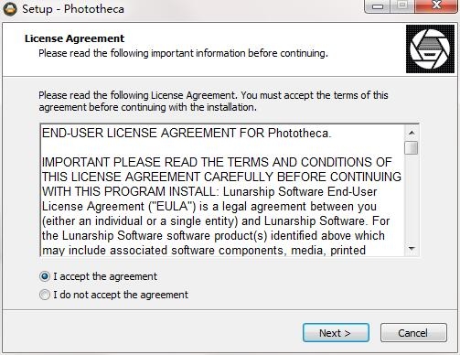Select the 'I accept the agreement' radio button
Image resolution: width=460 pixels, height=355 pixels.
coord(45,276)
